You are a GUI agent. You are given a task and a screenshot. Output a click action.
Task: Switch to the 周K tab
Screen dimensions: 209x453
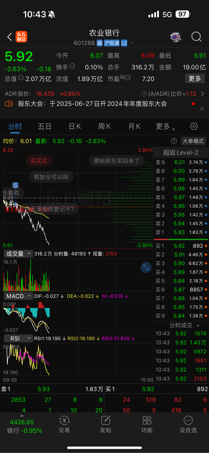coord(104,127)
